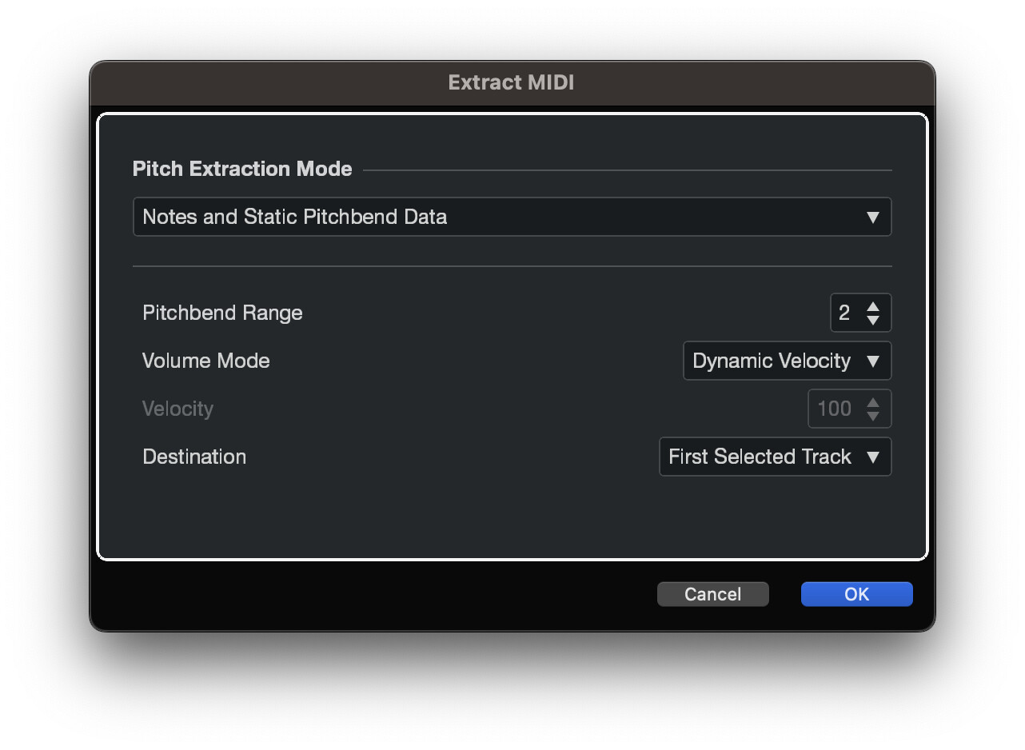
Task: Click the Pitchbend Range value 2
Action: (844, 313)
